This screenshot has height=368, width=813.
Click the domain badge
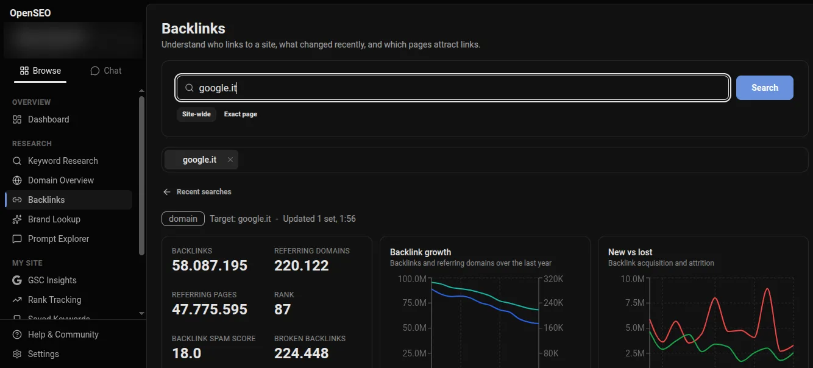[x=183, y=219]
